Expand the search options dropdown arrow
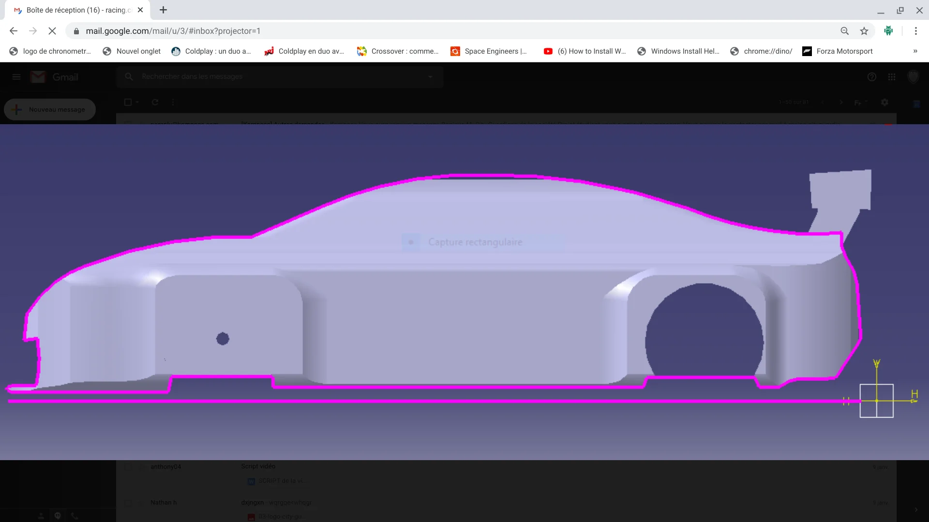Screen dimensions: 929x522 pos(430,77)
